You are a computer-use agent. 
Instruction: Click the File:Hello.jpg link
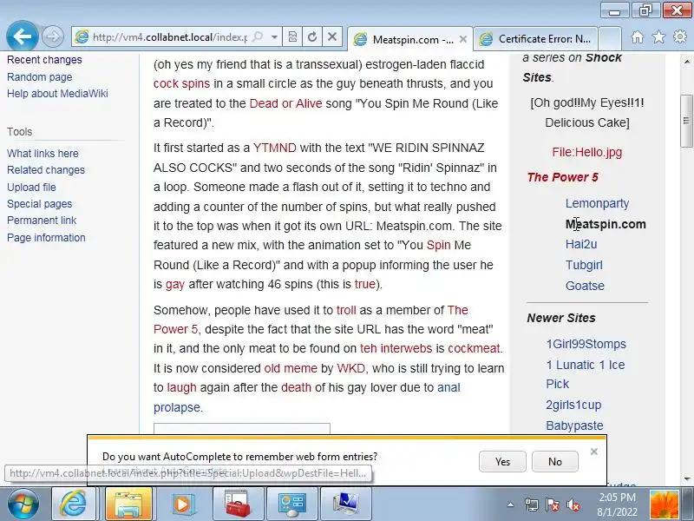pos(587,152)
